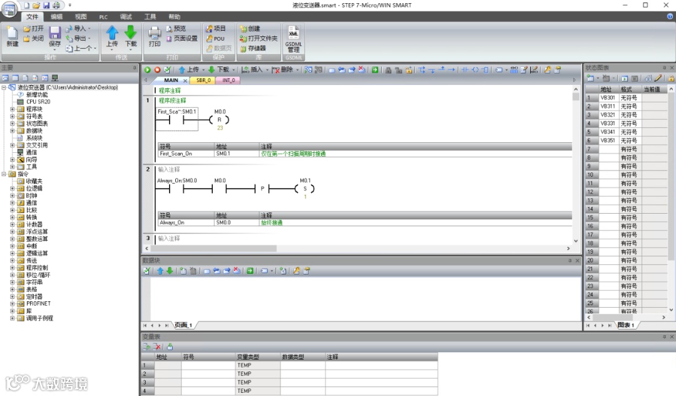
Task: Expand the 程序块 tree node
Action: [13, 109]
